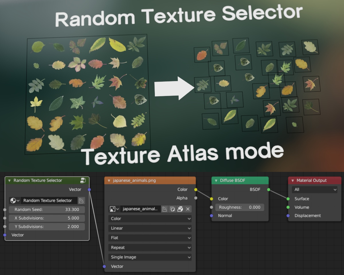
Task: Select the japanese_animals.png node header title
Action: click(x=134, y=180)
